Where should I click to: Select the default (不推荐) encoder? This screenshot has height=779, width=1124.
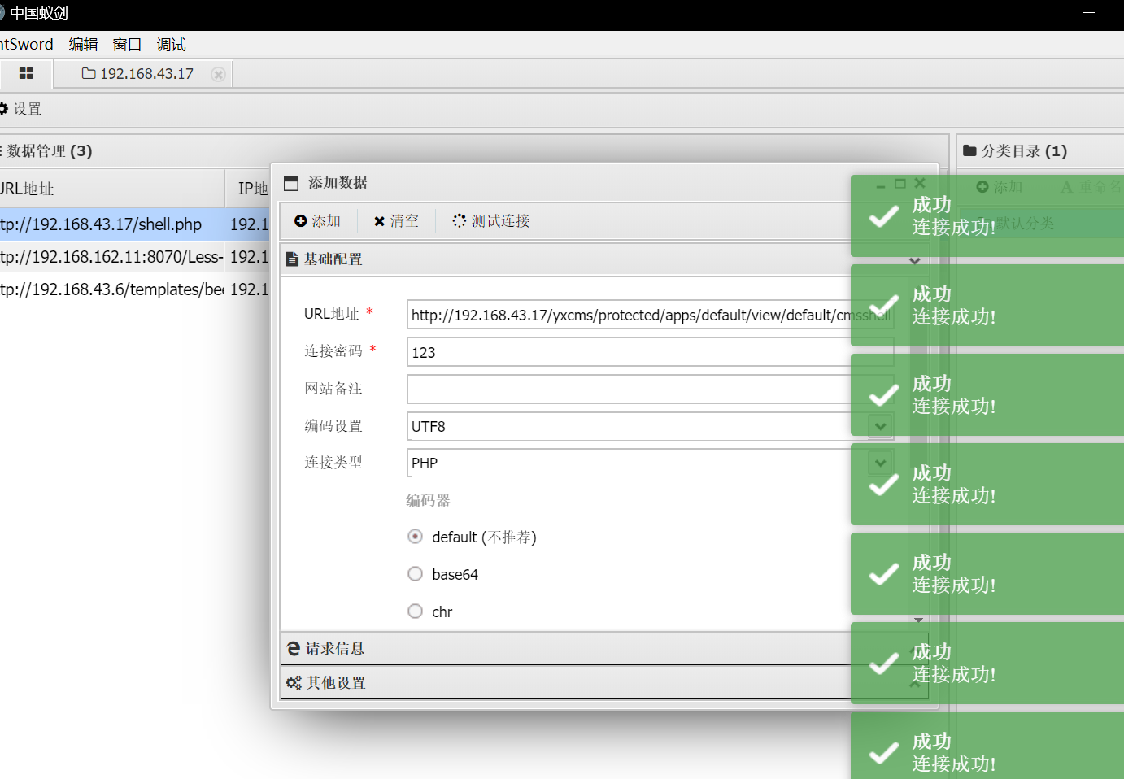pos(415,537)
